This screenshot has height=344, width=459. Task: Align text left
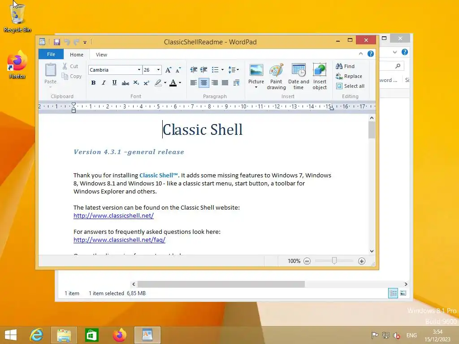point(194,83)
